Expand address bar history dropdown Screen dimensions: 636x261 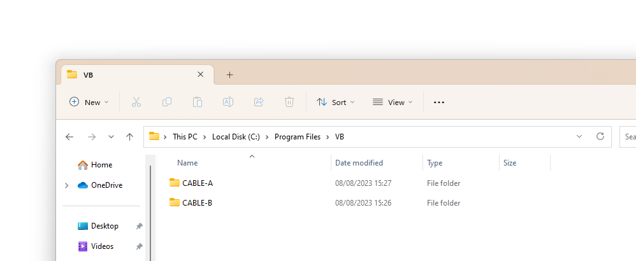(579, 137)
